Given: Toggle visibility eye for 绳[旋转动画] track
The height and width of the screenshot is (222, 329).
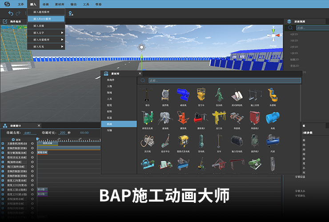Looking at the screenshot, I should pyautogui.click(x=32, y=162).
